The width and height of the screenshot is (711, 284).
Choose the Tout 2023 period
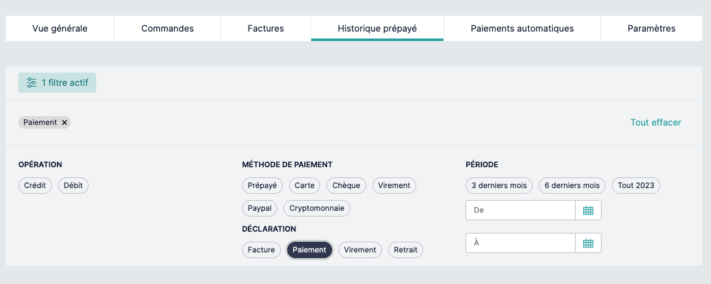click(636, 186)
